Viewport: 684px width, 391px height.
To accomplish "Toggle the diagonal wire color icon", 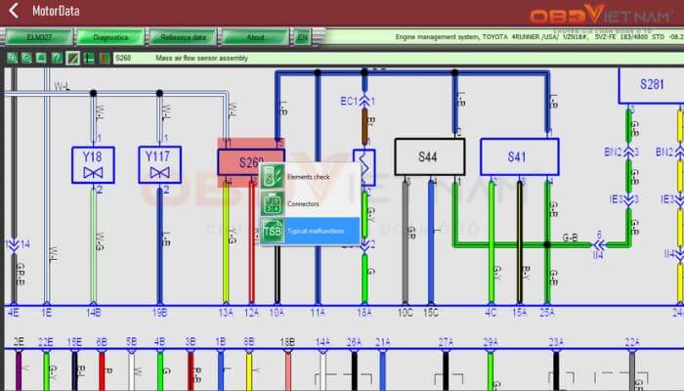I will (72, 58).
